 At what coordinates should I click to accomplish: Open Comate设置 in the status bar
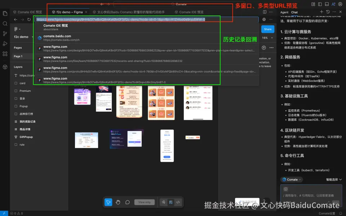(x=327, y=213)
